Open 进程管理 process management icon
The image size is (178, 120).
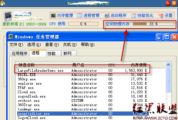tap(79, 16)
